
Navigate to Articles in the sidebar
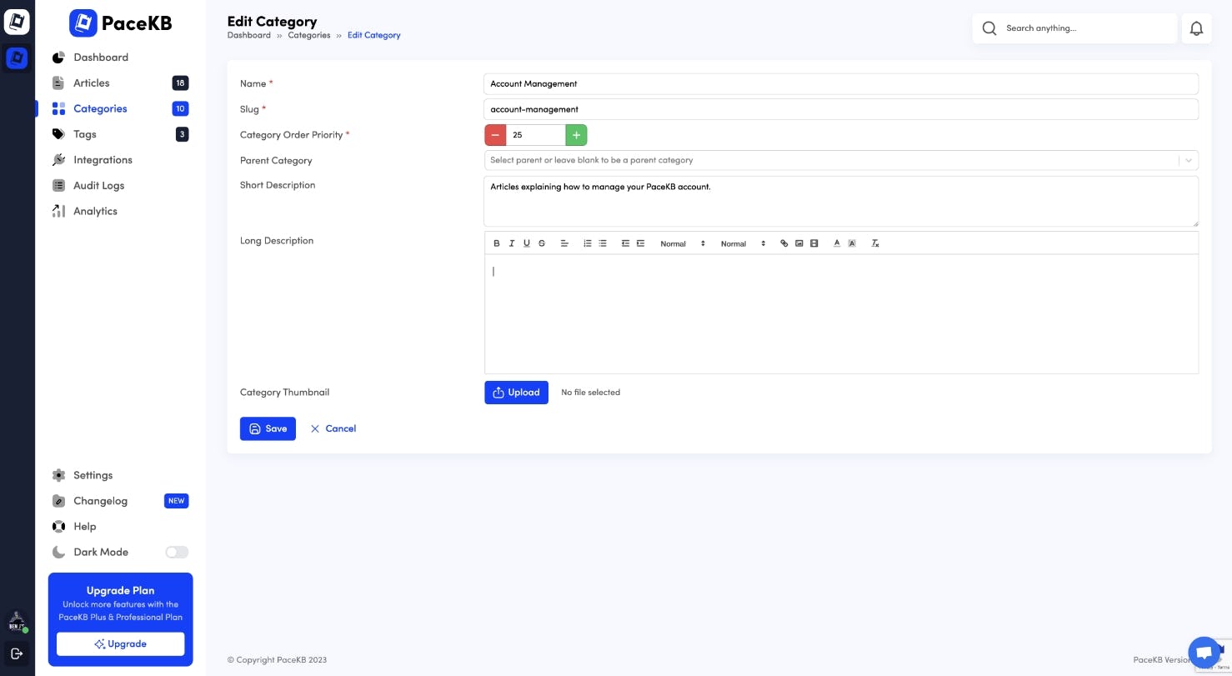[91, 83]
